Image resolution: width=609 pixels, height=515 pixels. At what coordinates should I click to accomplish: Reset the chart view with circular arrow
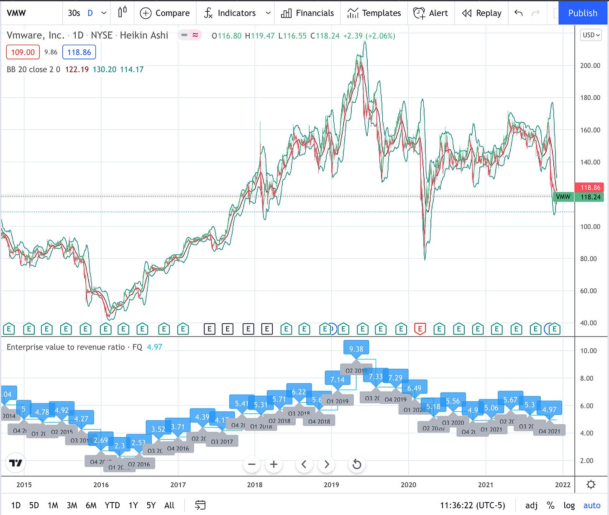pos(357,464)
